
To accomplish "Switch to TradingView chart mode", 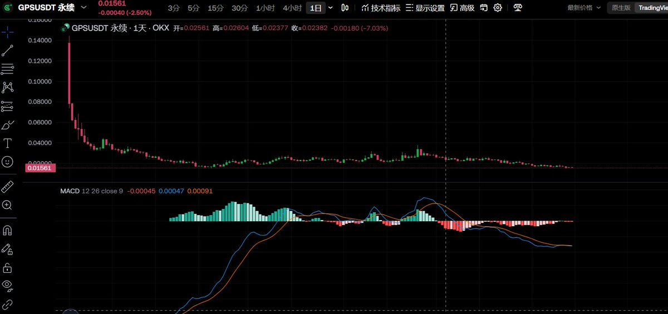I will click(x=651, y=8).
